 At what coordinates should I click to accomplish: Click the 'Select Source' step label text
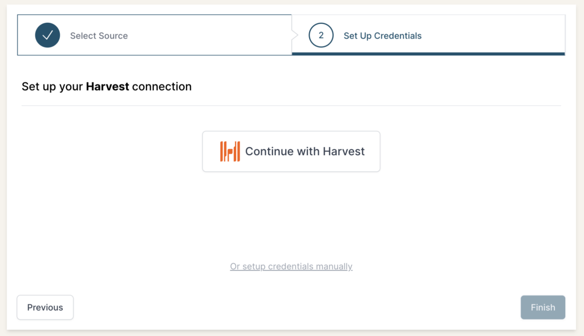point(99,35)
